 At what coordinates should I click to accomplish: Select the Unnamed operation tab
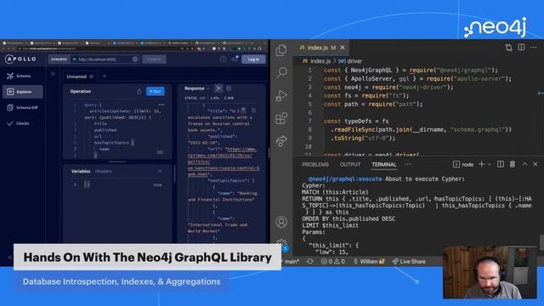(76, 76)
